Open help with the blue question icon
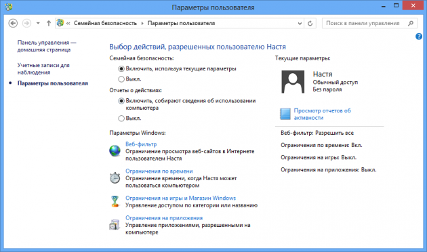427x252 pixels. tap(419, 36)
